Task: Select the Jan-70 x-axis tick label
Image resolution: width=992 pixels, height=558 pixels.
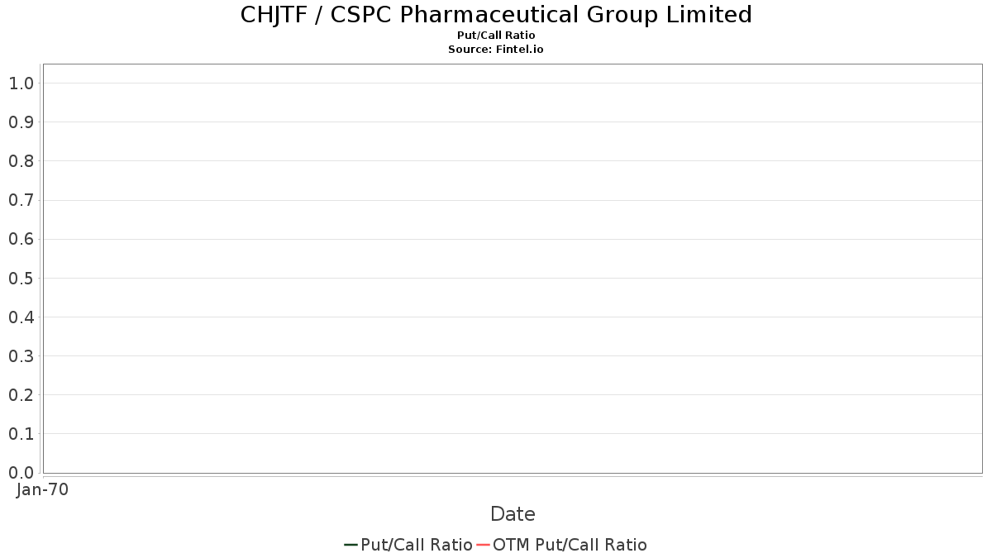Action: coord(42,489)
